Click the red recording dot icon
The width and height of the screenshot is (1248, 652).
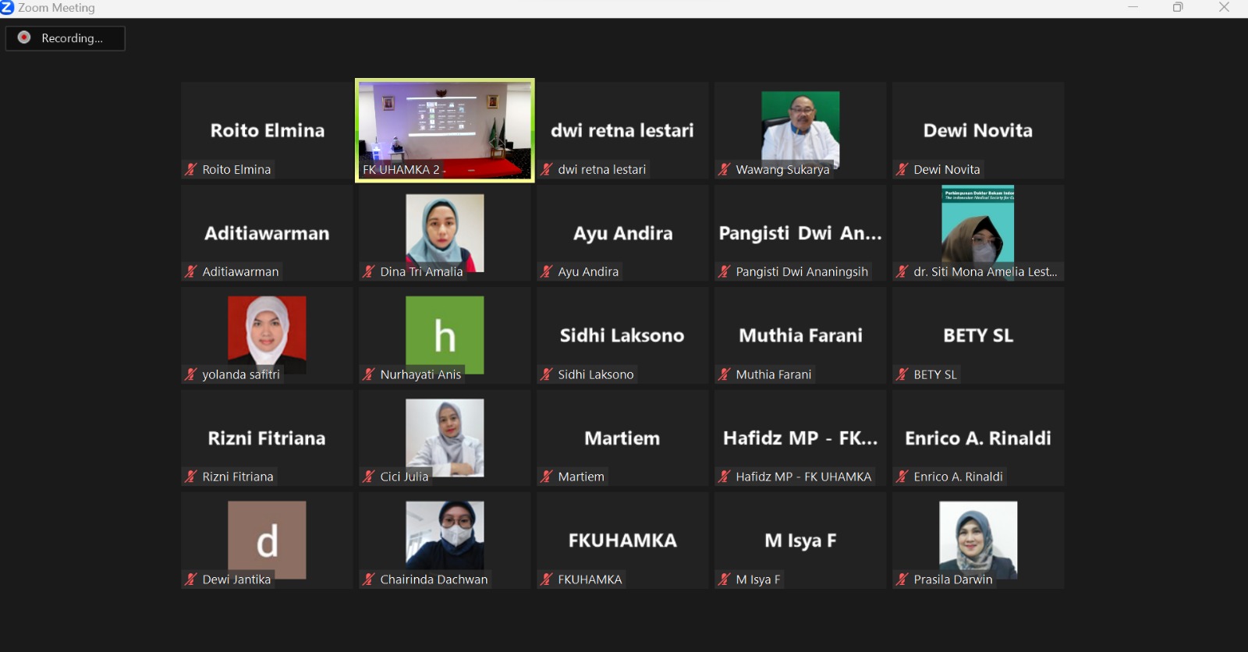coord(24,37)
